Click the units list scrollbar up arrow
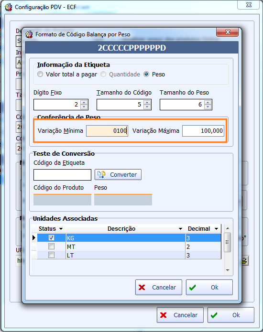The image size is (263, 332). pyautogui.click(x=228, y=228)
